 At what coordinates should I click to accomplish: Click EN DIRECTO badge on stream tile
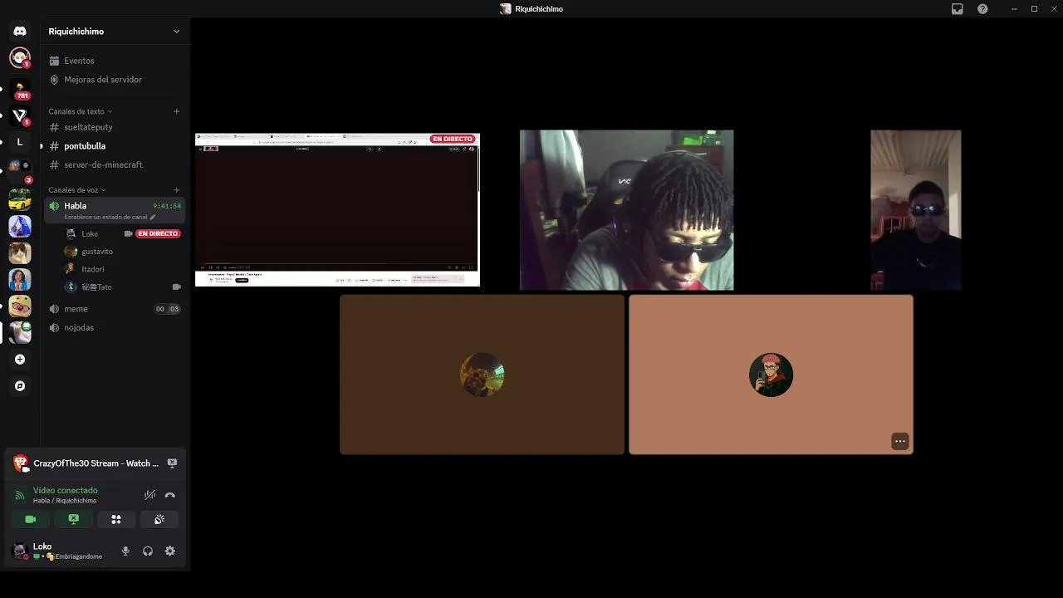pyautogui.click(x=453, y=140)
